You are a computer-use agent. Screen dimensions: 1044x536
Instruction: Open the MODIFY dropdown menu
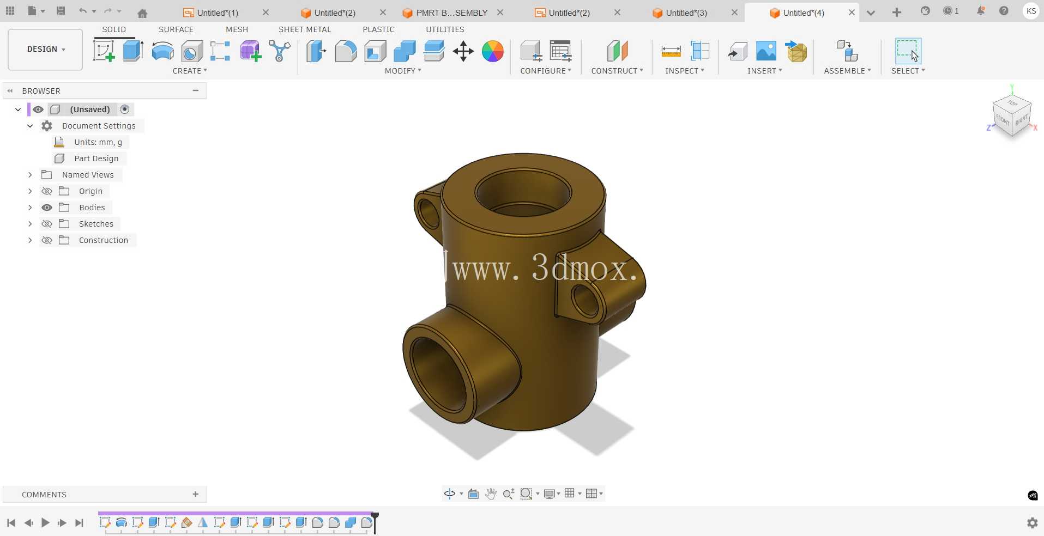point(403,71)
